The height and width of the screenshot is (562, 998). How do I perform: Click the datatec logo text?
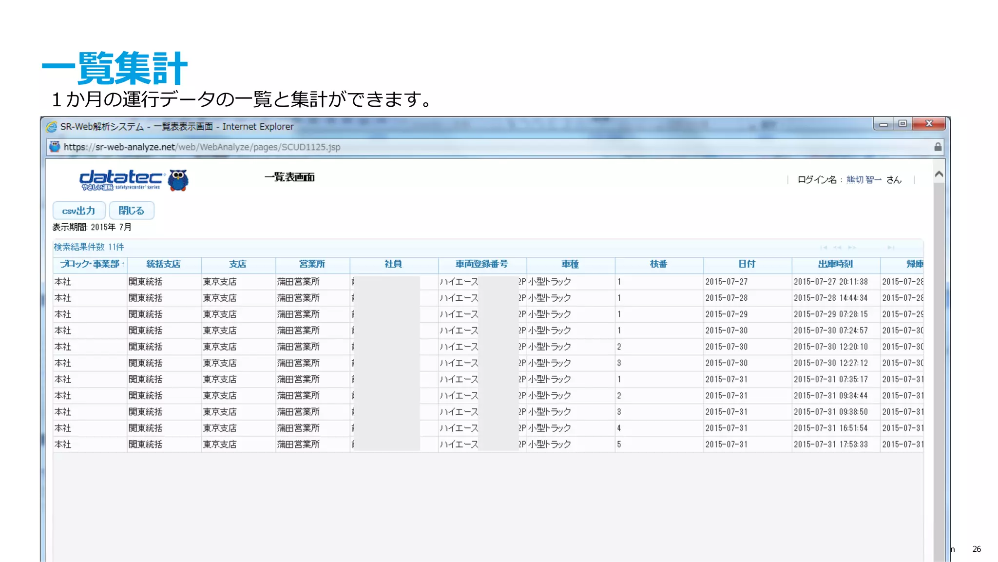pyautogui.click(x=121, y=180)
